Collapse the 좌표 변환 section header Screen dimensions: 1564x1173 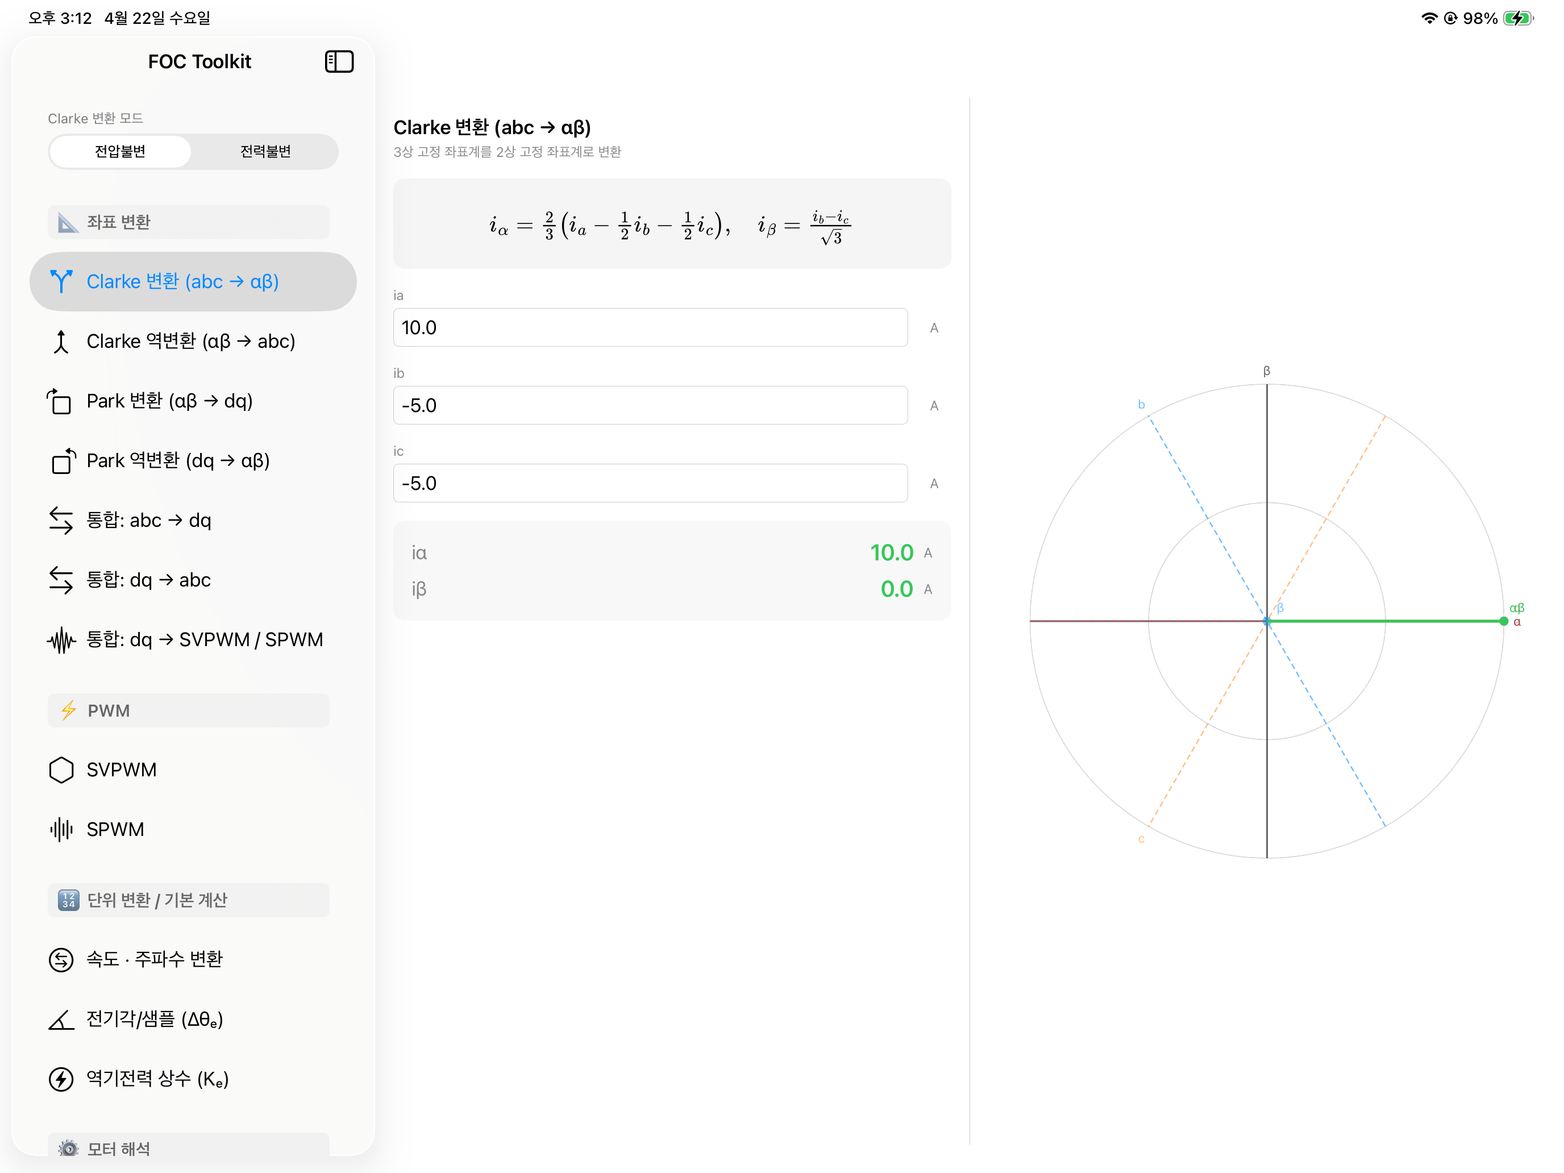point(189,222)
